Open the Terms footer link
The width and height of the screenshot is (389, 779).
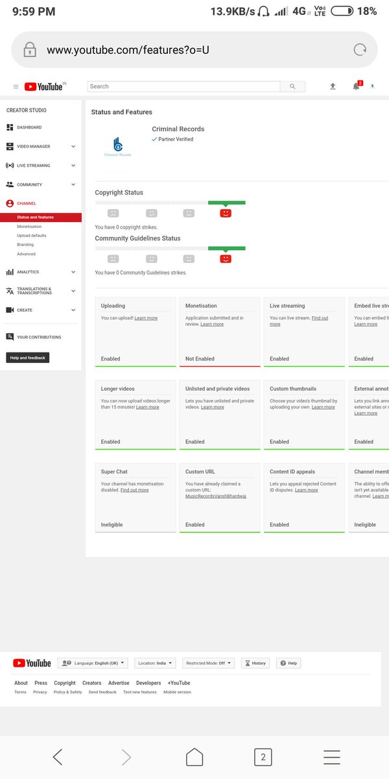click(20, 692)
